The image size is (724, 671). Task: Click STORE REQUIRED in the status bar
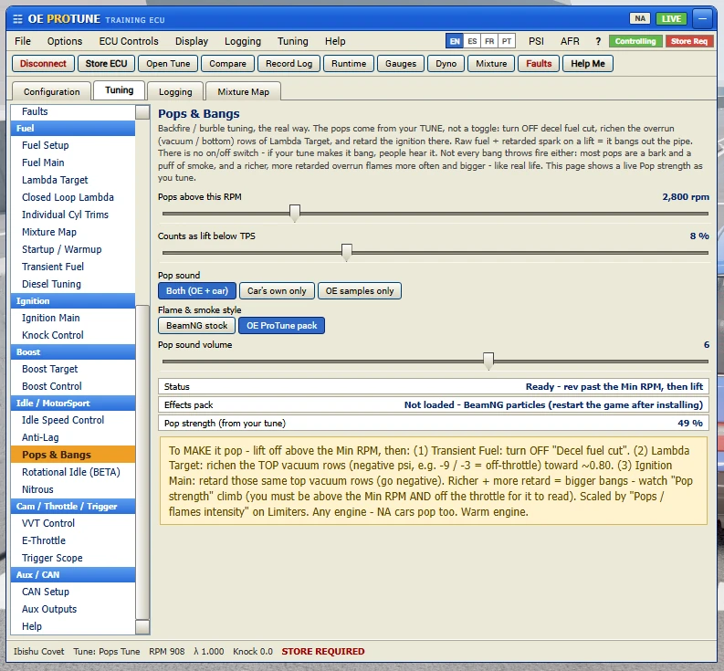[x=323, y=651]
